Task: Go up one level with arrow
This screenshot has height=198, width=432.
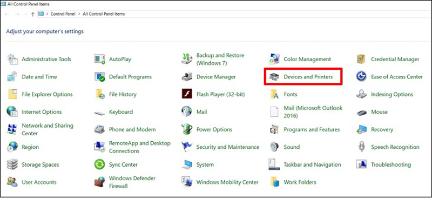Action: coord(33,14)
